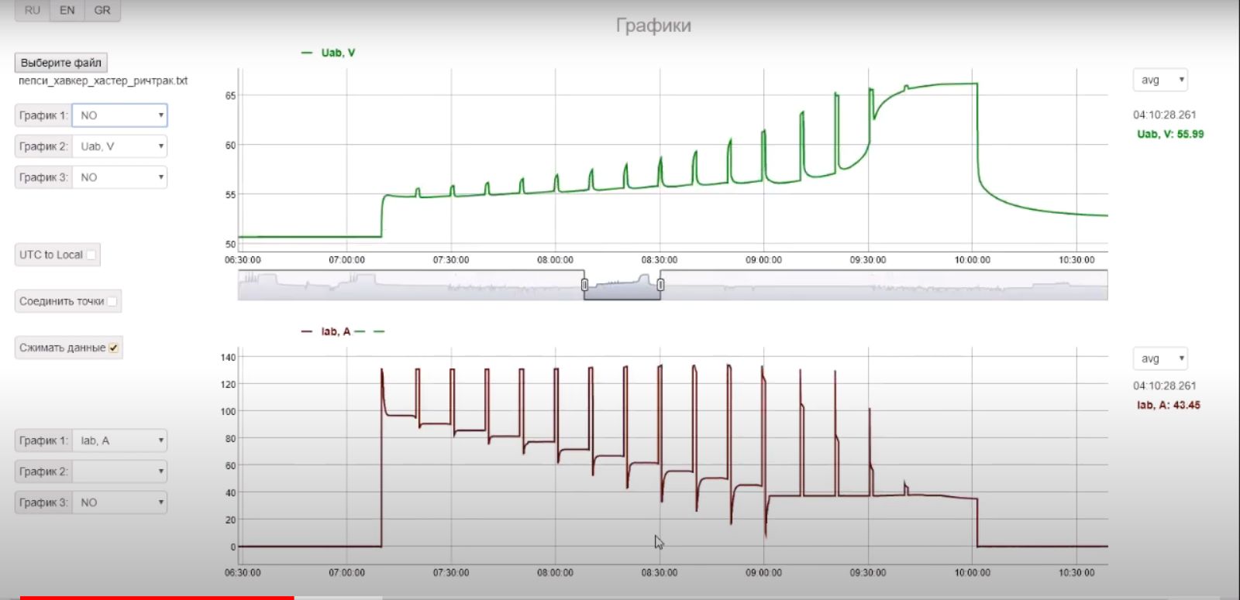
Task: Grab the right range selector handle
Action: 660,285
